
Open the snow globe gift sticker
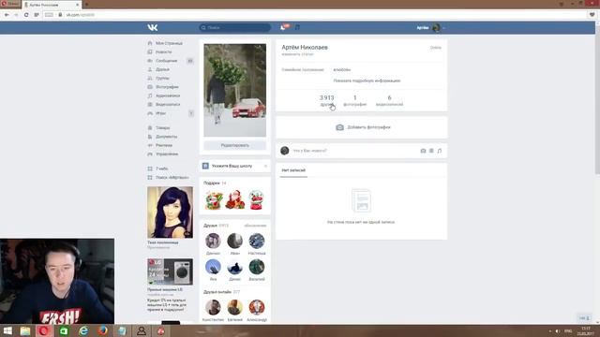point(256,199)
